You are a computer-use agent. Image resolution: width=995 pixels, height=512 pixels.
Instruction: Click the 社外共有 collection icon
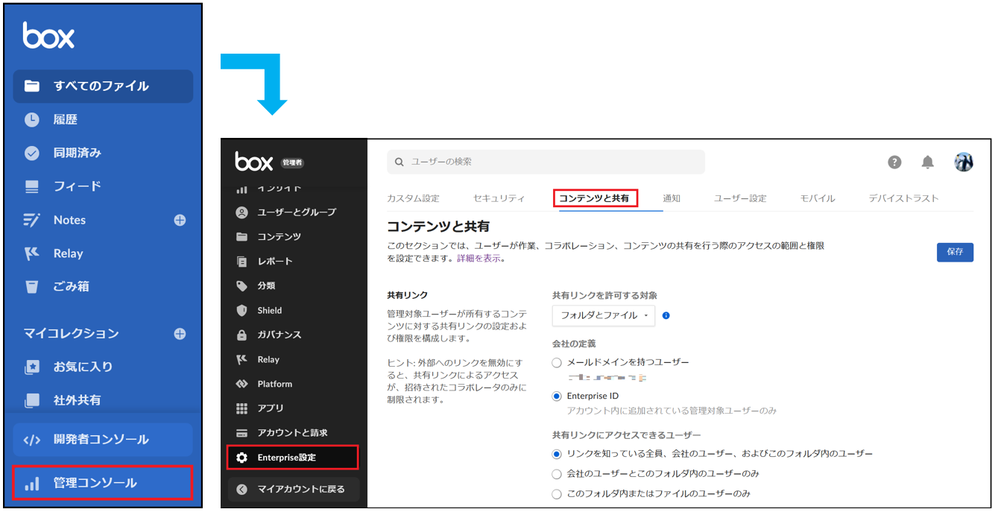pos(31,400)
